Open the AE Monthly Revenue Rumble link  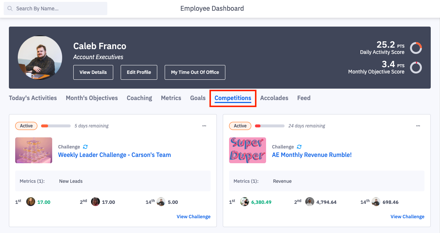pyautogui.click(x=312, y=155)
